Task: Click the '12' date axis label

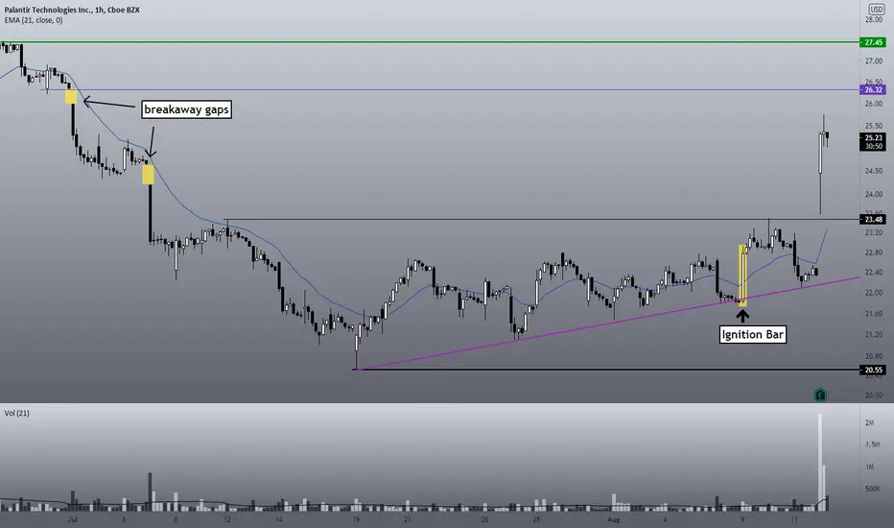Action: 227,519
